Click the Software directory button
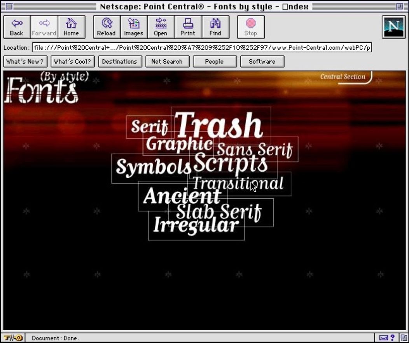 262,62
